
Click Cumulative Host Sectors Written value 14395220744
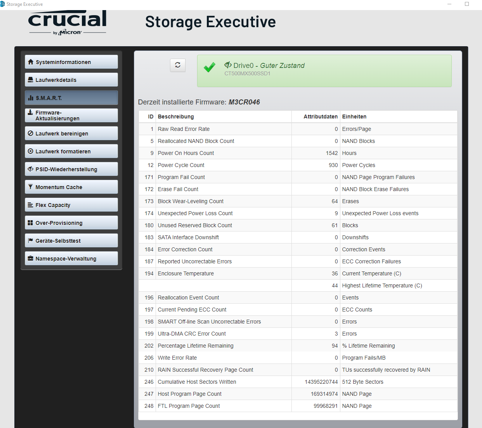click(321, 382)
